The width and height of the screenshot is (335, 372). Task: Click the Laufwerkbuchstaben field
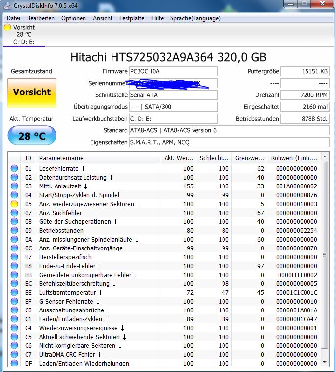[x=173, y=119]
